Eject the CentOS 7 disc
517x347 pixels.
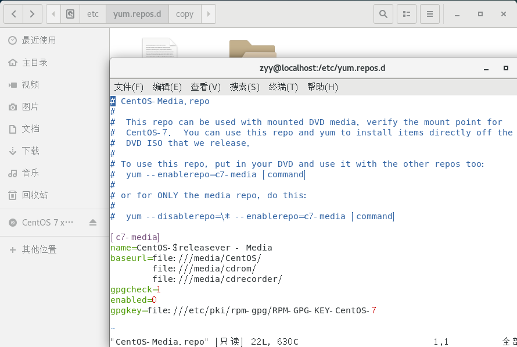pyautogui.click(x=93, y=223)
